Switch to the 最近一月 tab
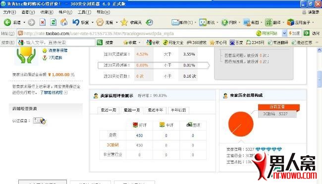The width and height of the screenshot is (322, 184). (x=132, y=110)
